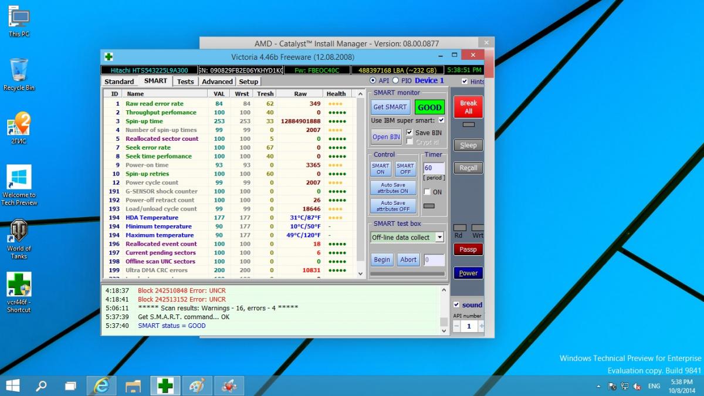Click the Sleep button
This screenshot has width=704, height=396.
[468, 145]
